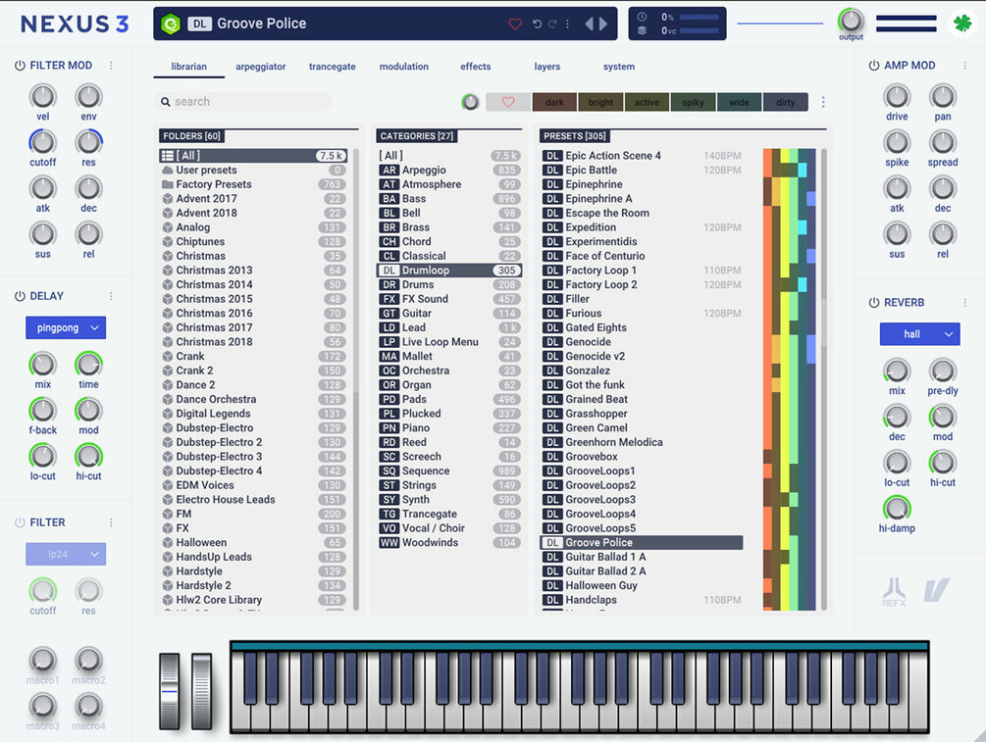Screen dimensions: 986x742
Task: Open Delay options menu dots
Action: (x=111, y=296)
